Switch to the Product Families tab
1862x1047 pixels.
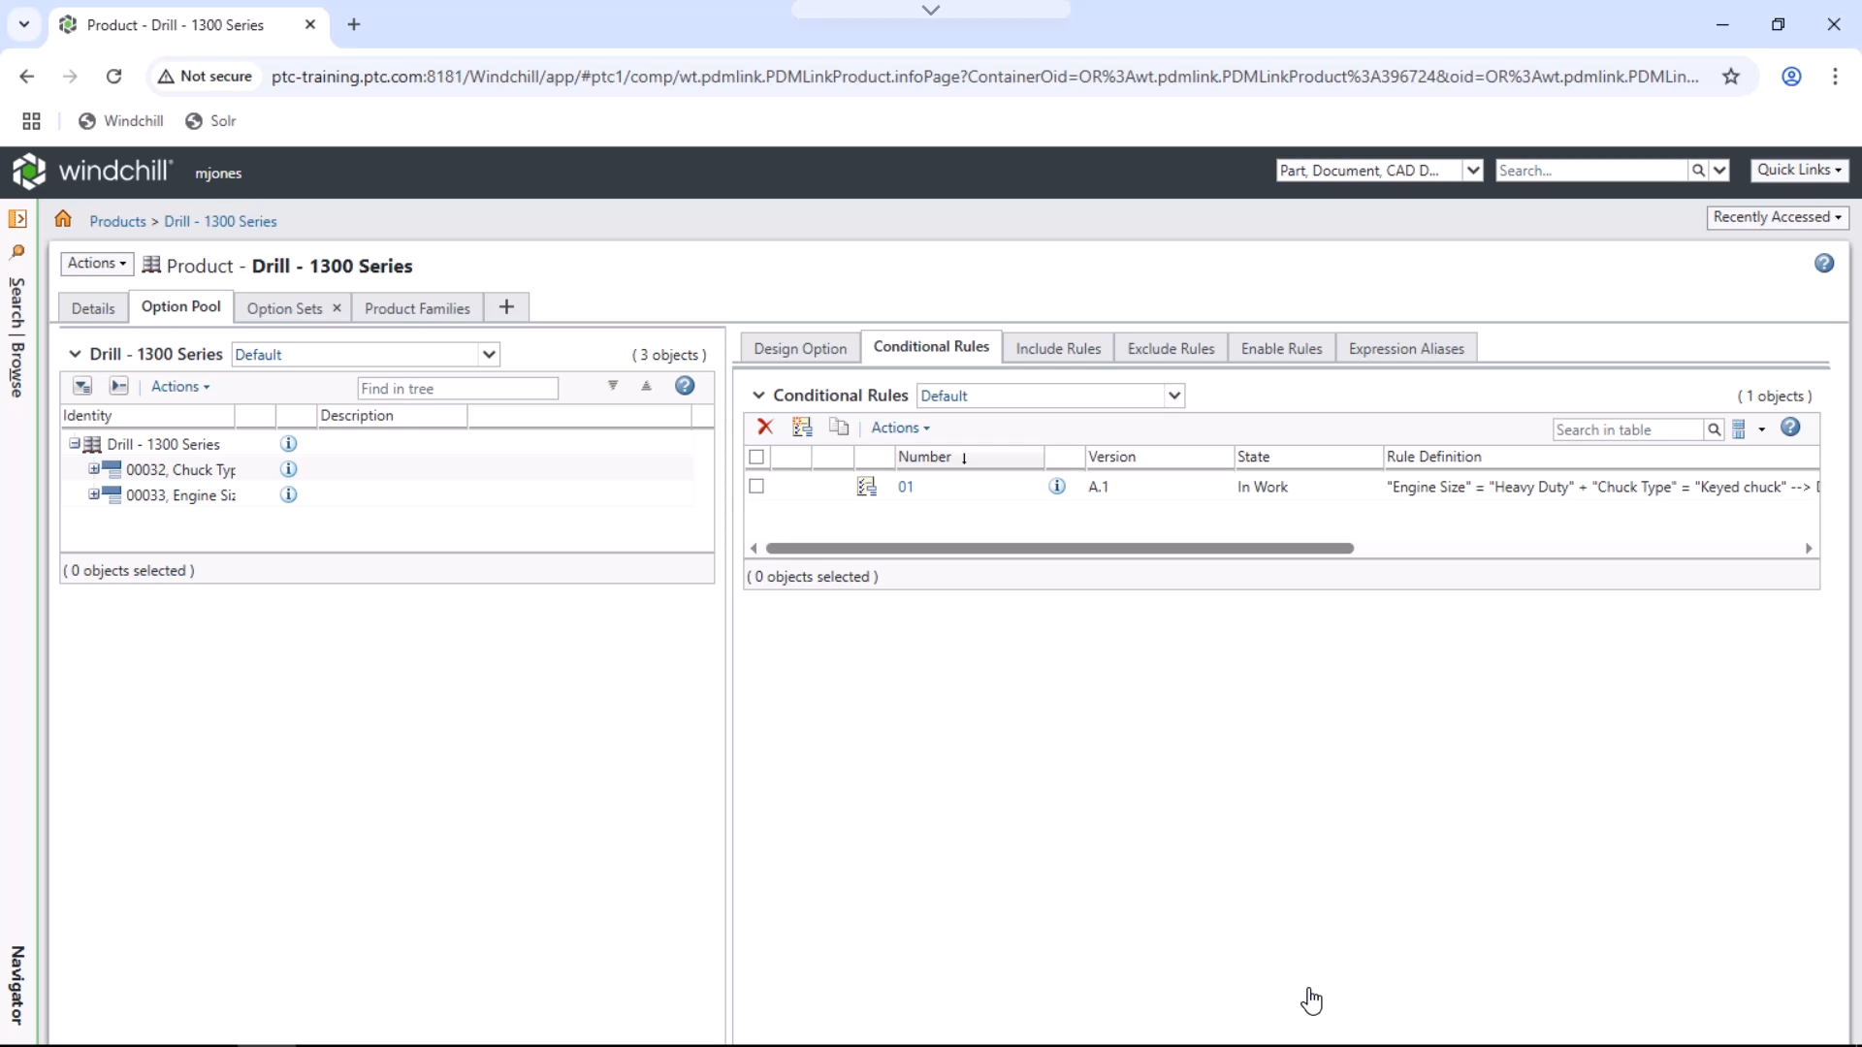pos(417,308)
